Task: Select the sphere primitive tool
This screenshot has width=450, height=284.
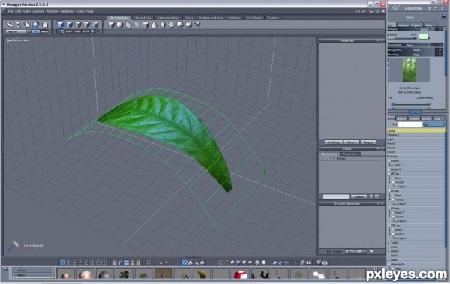Action: pyautogui.click(x=120, y=25)
